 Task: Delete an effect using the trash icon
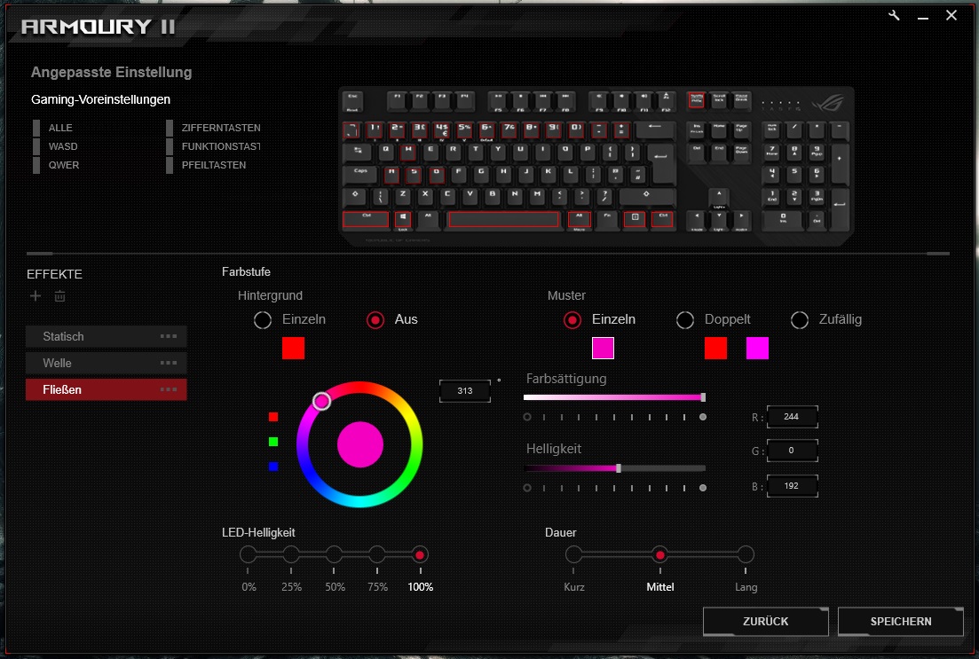pyautogui.click(x=59, y=296)
